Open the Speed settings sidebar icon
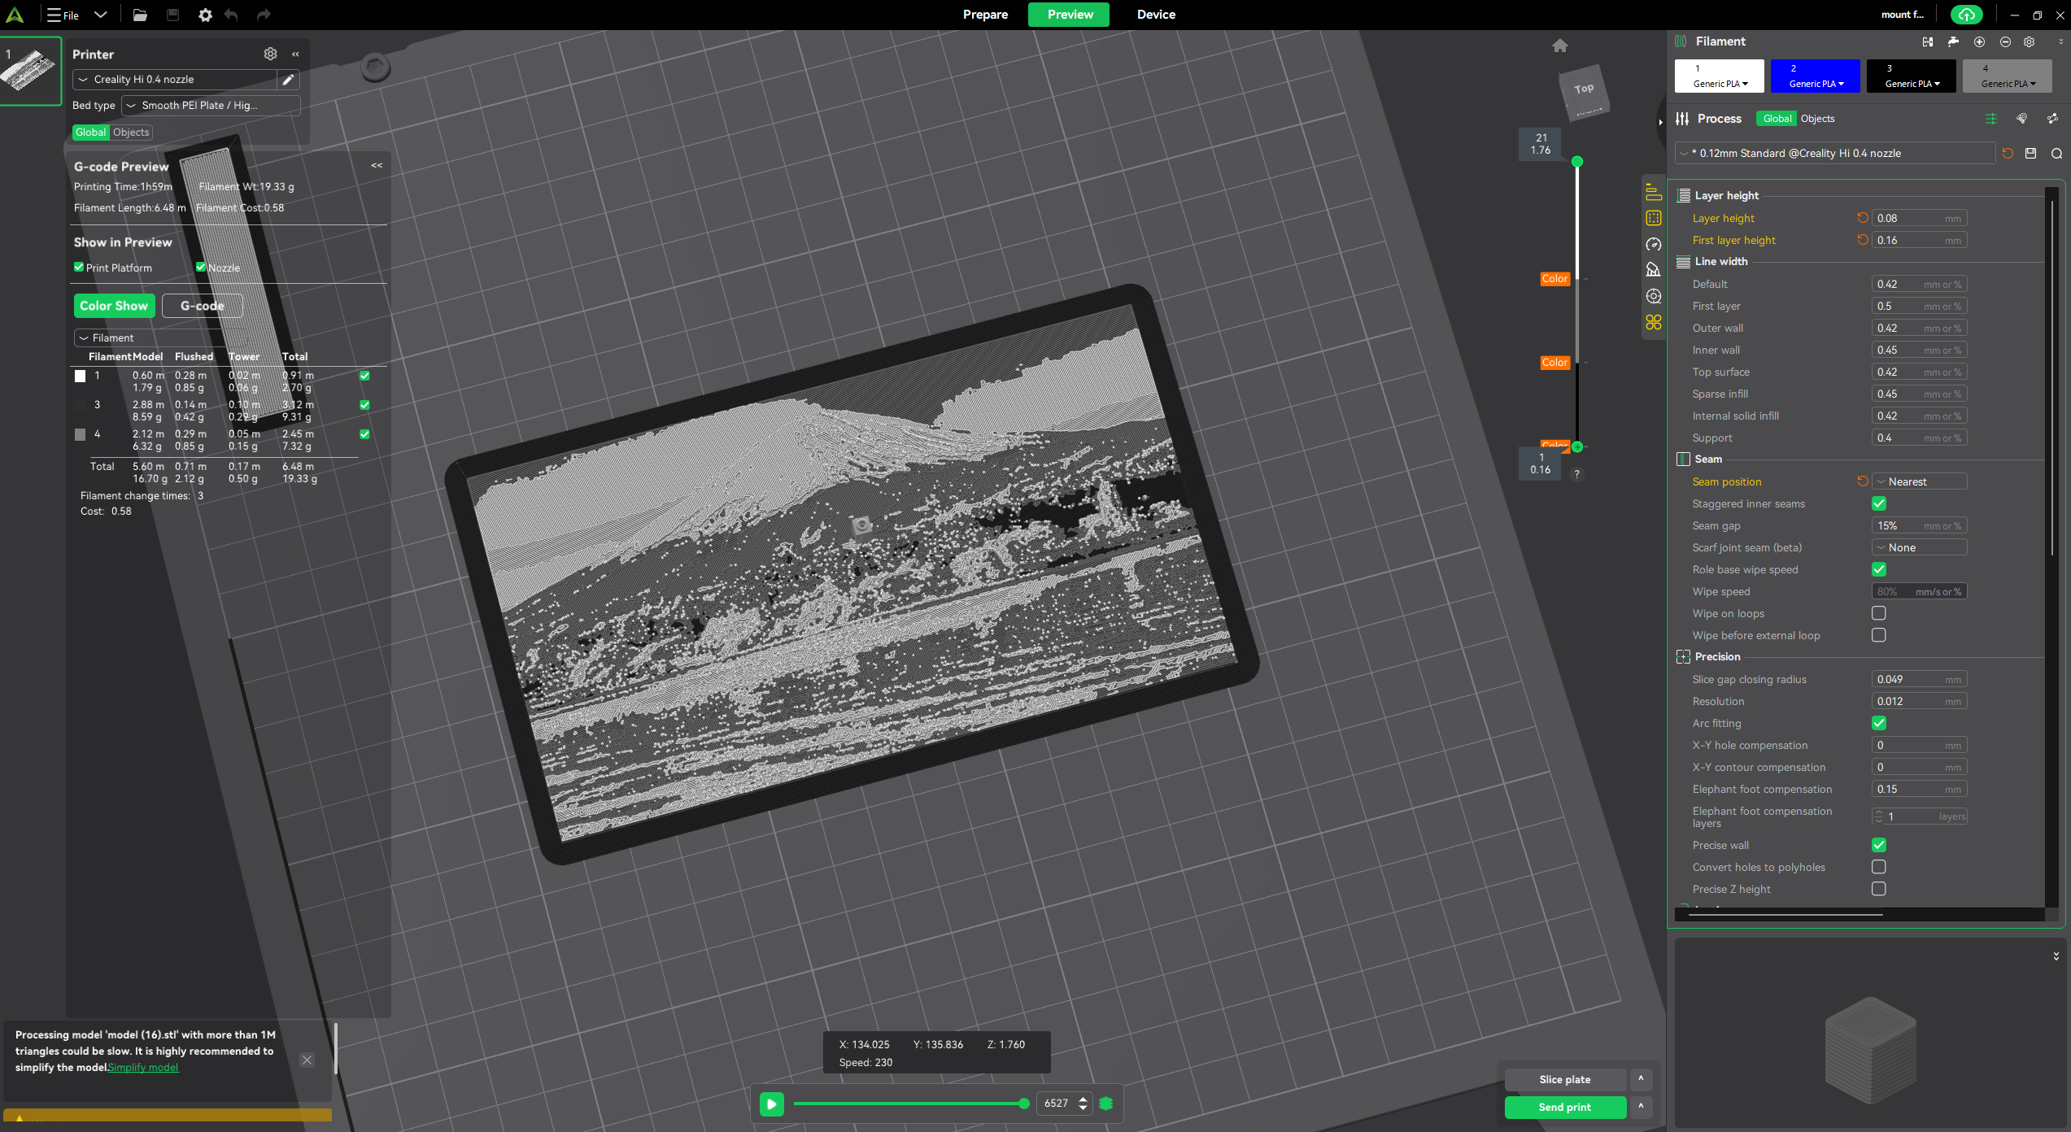 point(1653,244)
